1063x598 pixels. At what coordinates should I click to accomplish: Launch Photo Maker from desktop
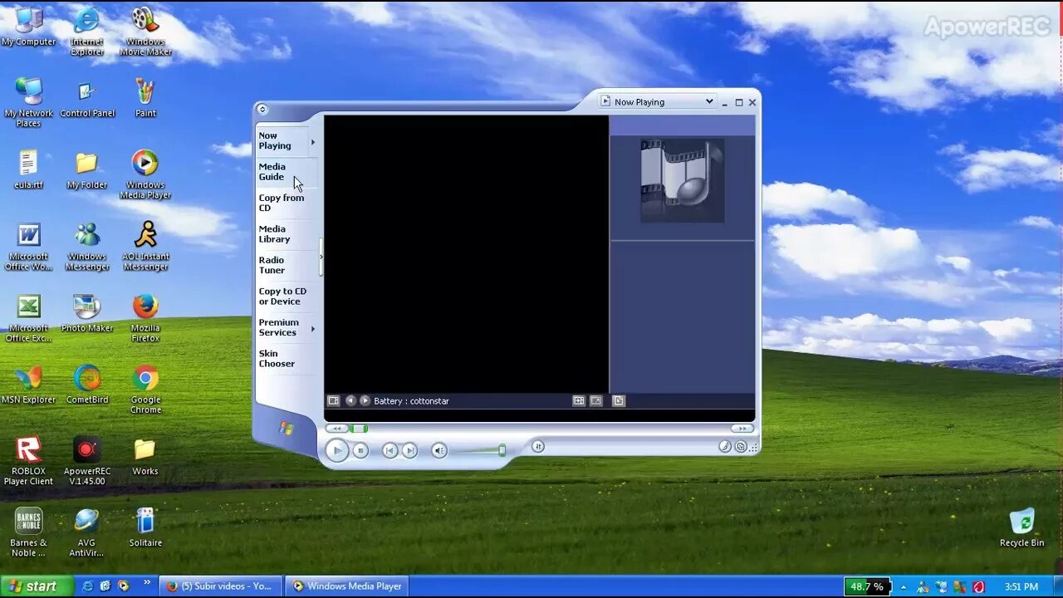click(x=87, y=313)
